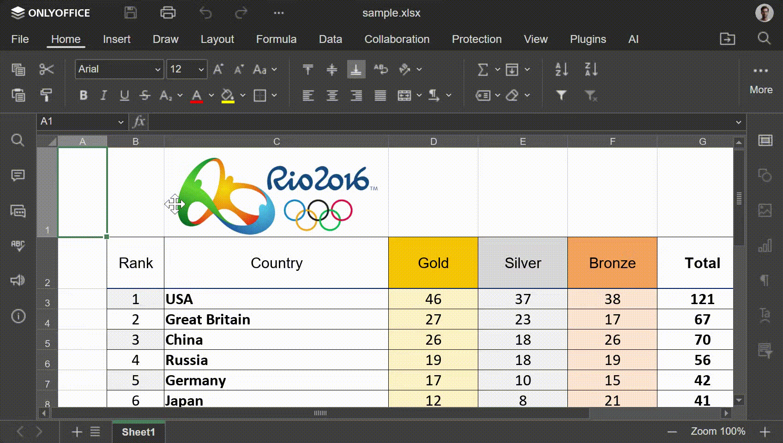
Task: Select the Sheet1 tab
Action: point(139,432)
